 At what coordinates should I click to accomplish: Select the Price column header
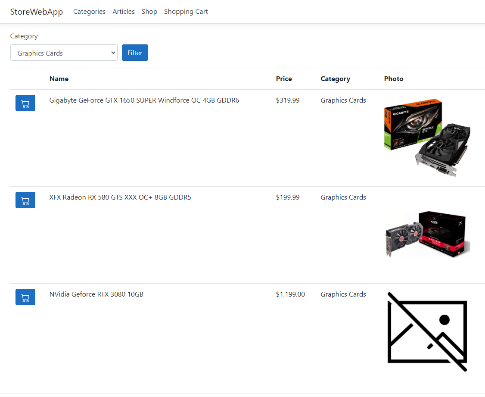284,79
